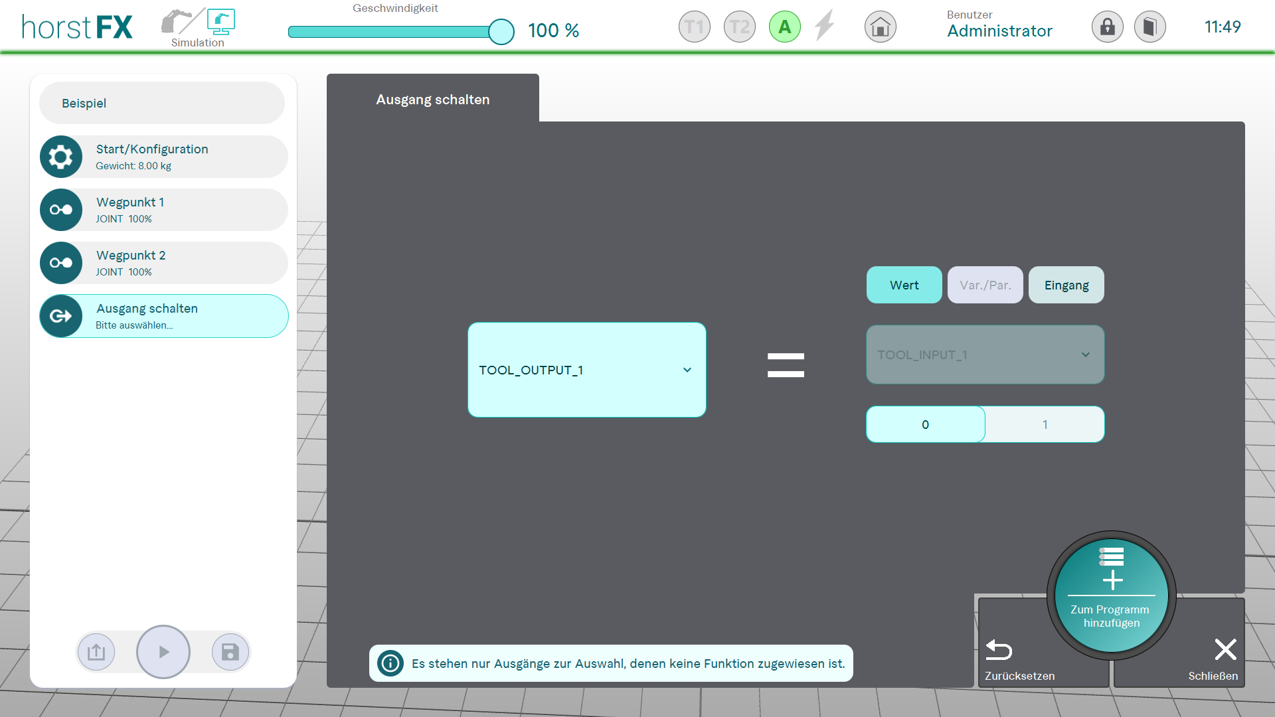Select the Eingang option tab
This screenshot has width=1275, height=717.
1066,285
